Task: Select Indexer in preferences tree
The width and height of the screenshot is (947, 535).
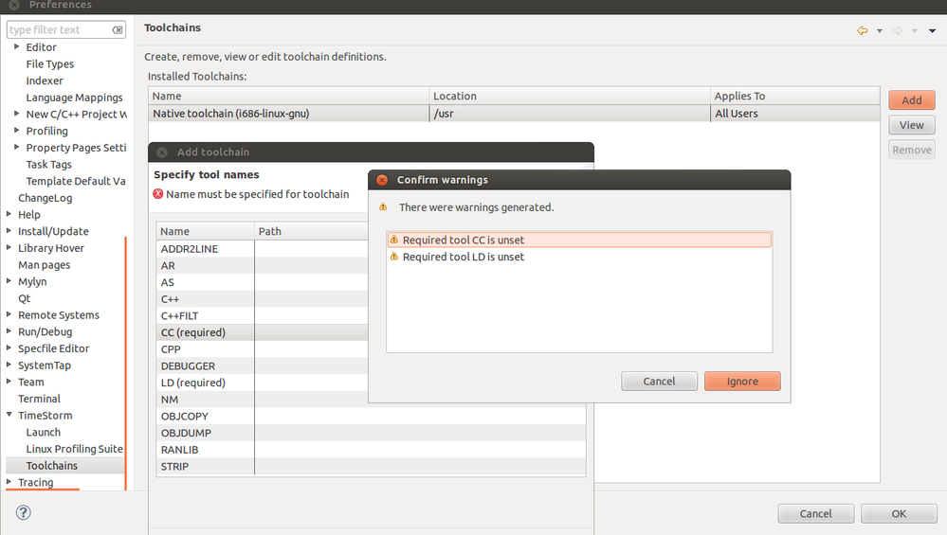Action: pyautogui.click(x=45, y=80)
